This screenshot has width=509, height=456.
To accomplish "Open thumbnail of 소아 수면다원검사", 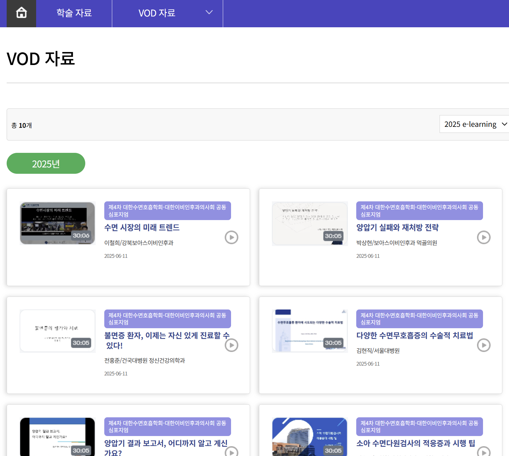I will (x=310, y=437).
